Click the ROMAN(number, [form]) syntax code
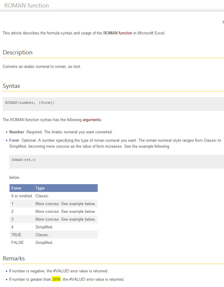224x287 pixels. pyautogui.click(x=30, y=103)
